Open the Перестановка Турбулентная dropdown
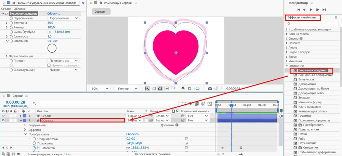Image resolution: width=342 pixels, height=156 pixels. [x=64, y=18]
